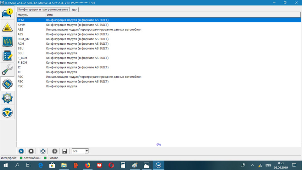
Task: Click the help lifebuoy toolbar icon
Action: tap(43, 151)
